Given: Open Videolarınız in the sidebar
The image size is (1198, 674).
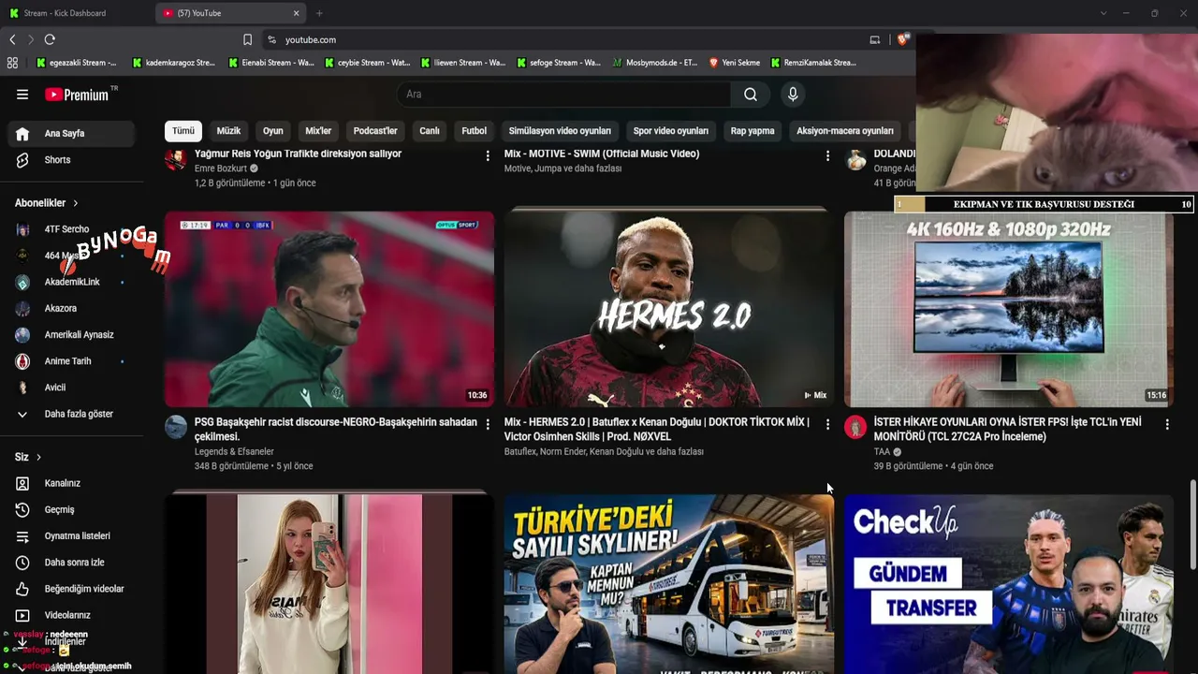Looking at the screenshot, I should coord(72,615).
